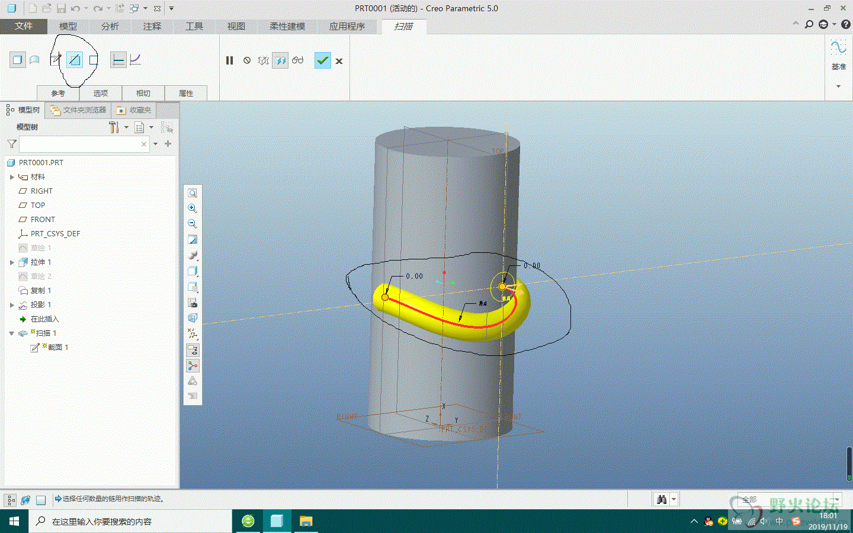Select the solid sweep option icon

(18, 60)
